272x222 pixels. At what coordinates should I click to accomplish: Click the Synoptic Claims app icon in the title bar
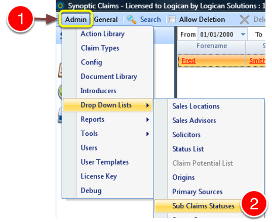point(61,6)
